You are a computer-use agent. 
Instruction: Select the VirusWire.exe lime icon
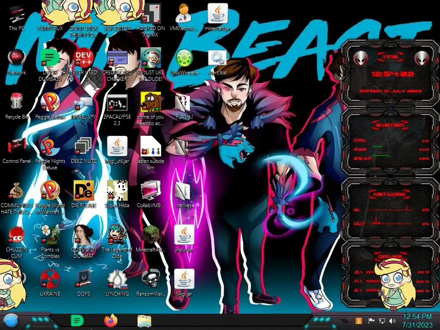(184, 62)
